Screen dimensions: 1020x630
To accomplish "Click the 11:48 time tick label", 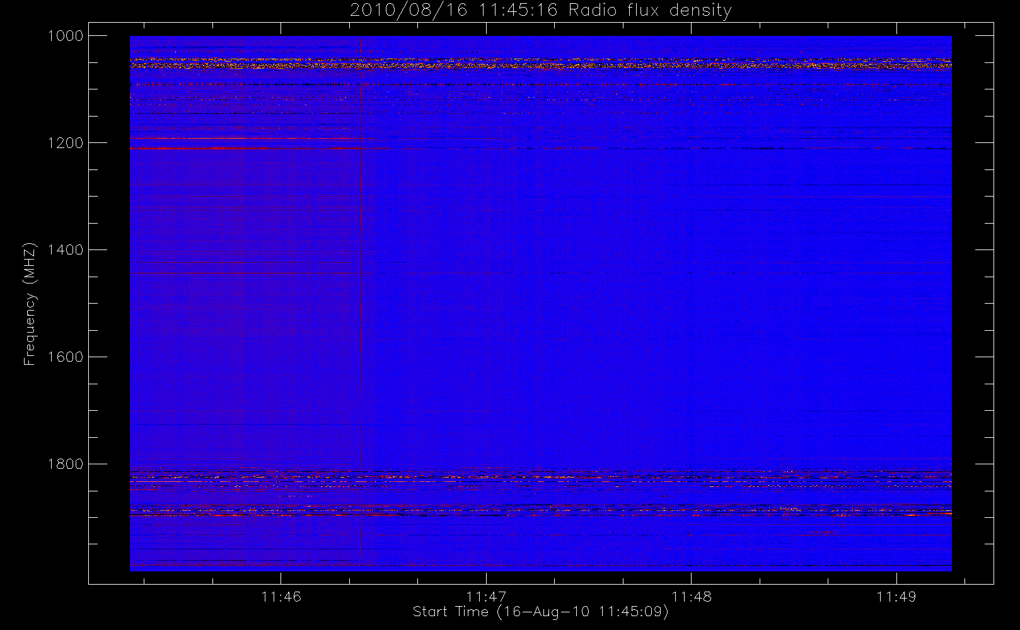I will click(x=692, y=597).
